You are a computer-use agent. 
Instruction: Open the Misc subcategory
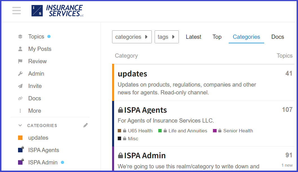[133, 139]
